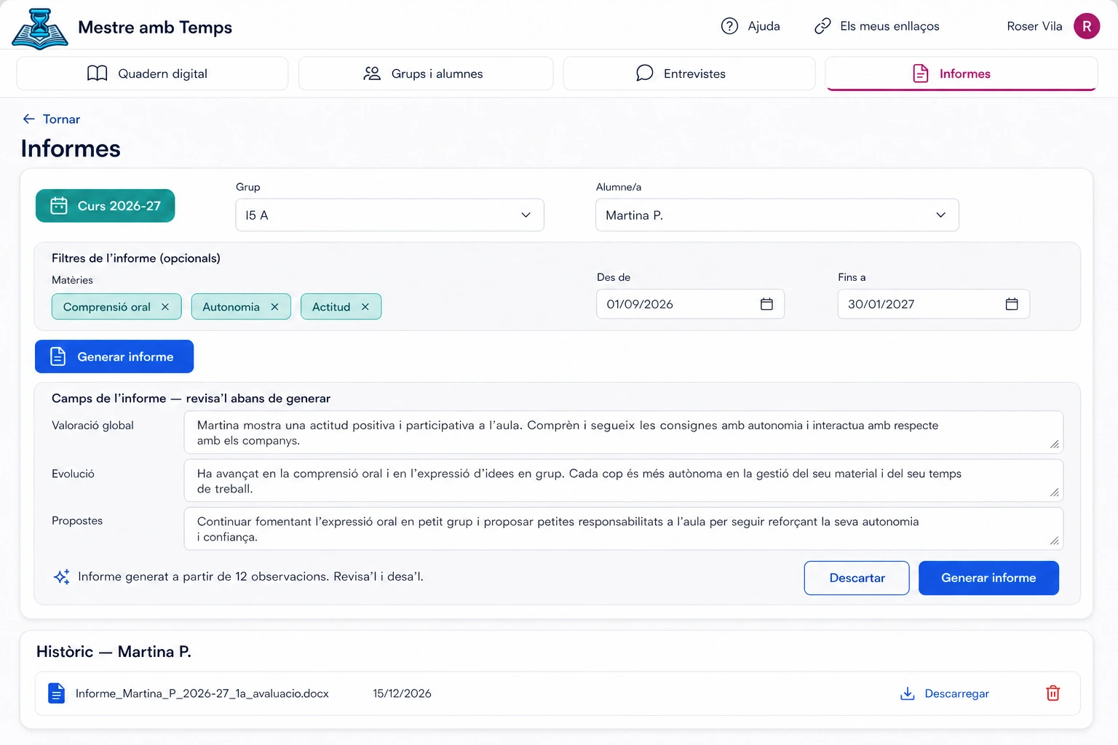The width and height of the screenshot is (1118, 745).
Task: Open the Curs 2026-27 selector
Action: (x=105, y=206)
